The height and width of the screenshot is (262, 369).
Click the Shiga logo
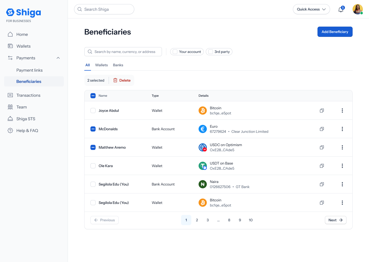24,12
